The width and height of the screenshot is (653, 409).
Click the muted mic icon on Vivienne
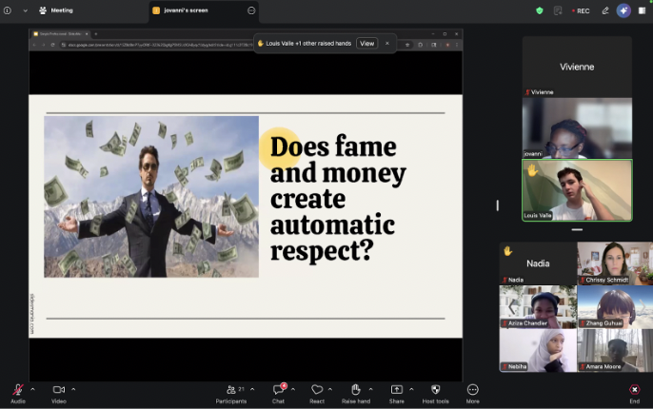coord(527,92)
